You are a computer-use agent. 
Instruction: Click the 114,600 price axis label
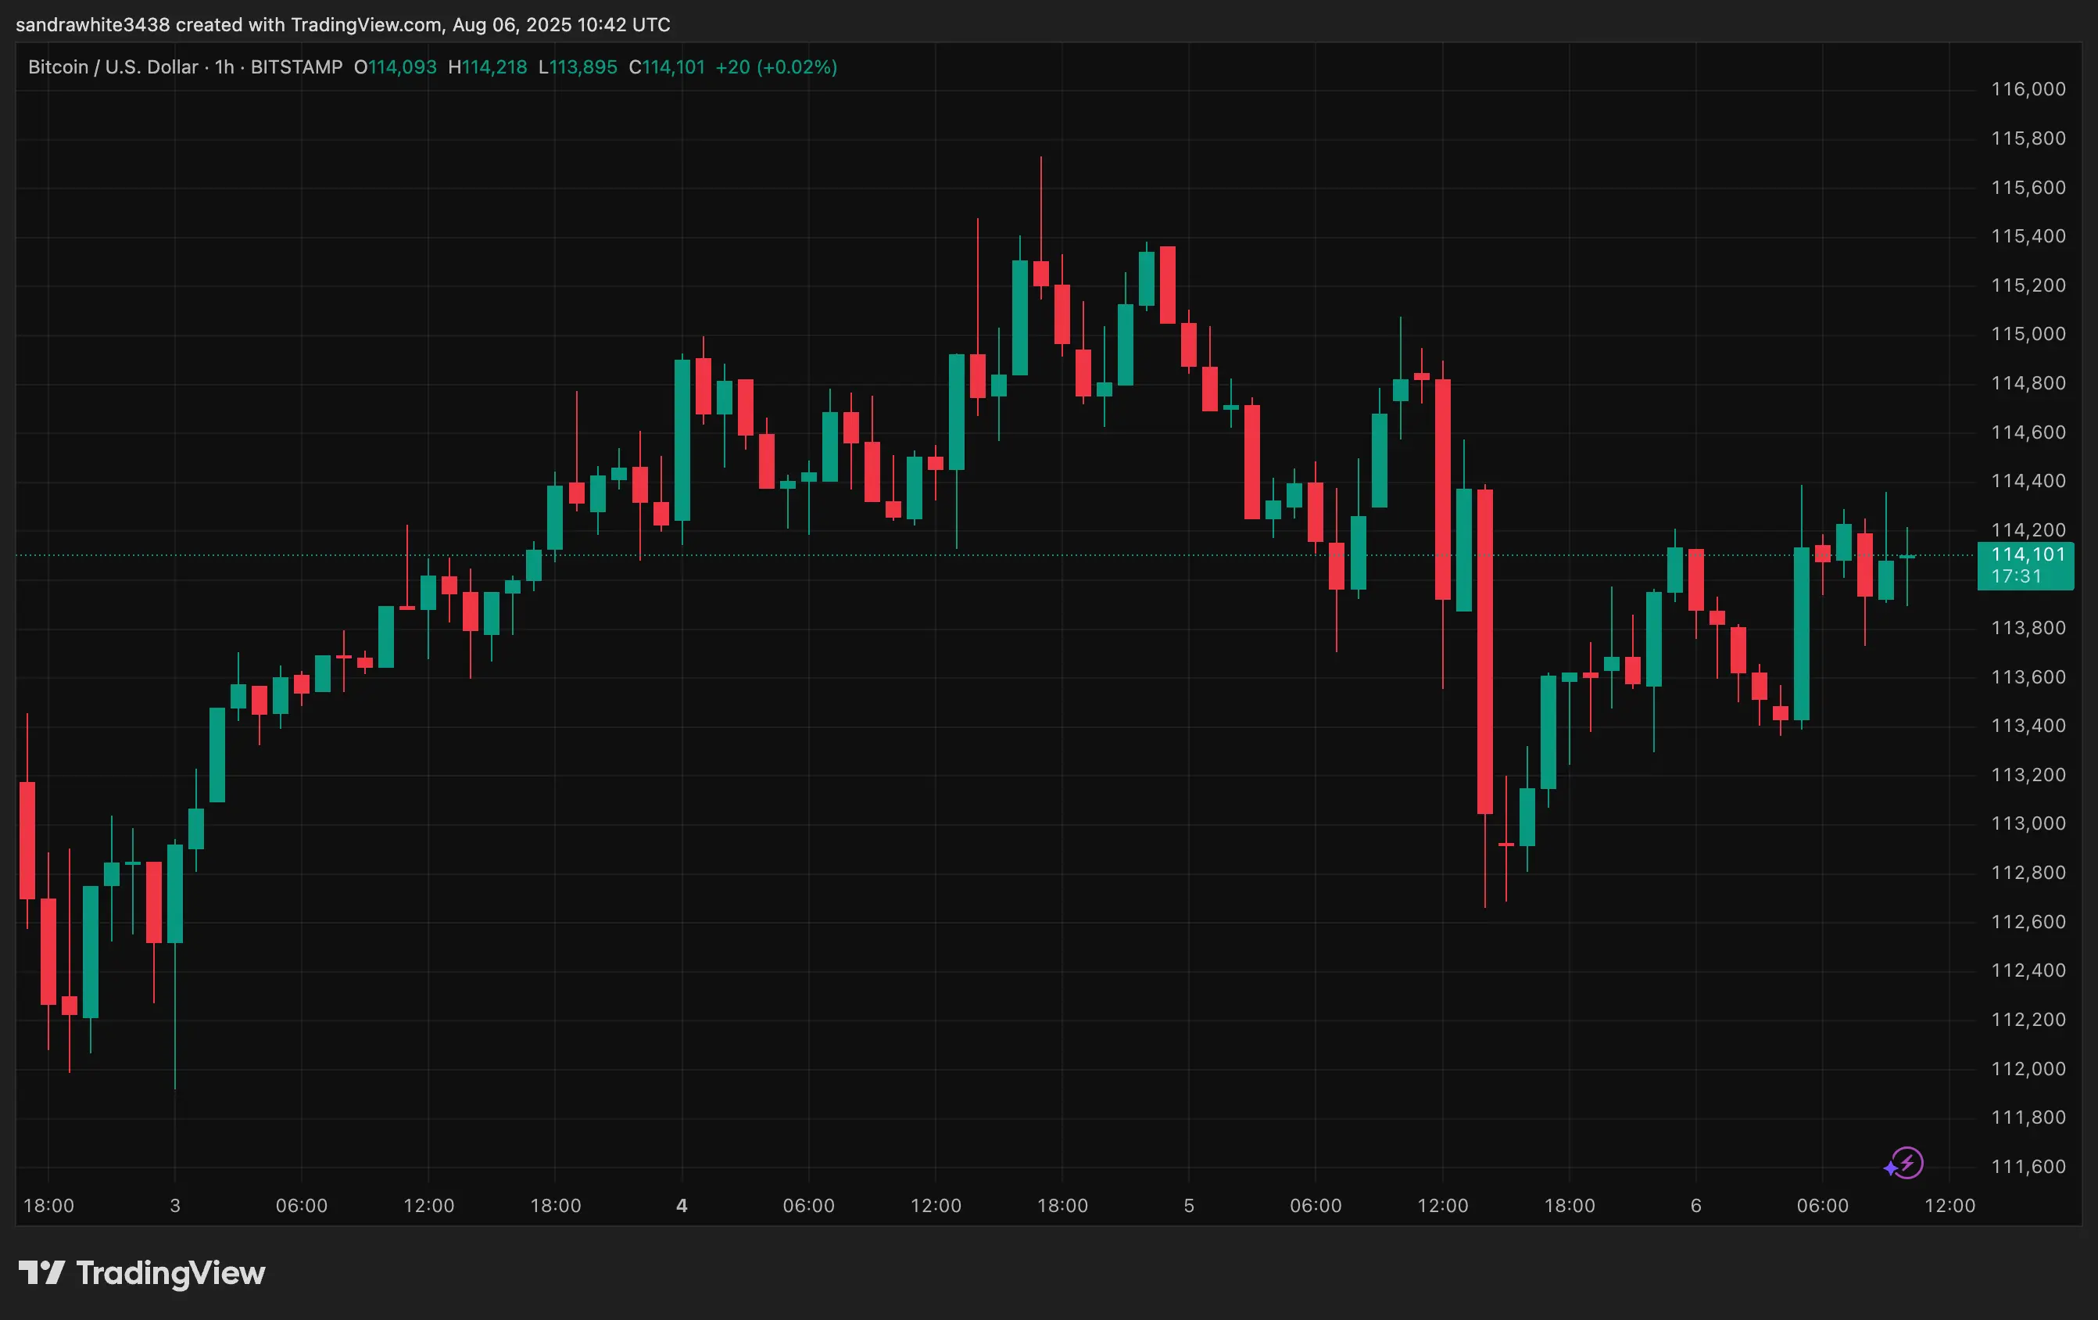coord(2028,432)
